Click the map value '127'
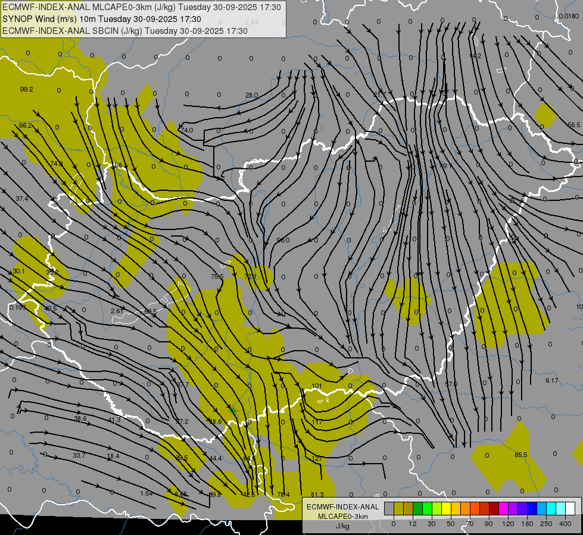 [317, 458]
